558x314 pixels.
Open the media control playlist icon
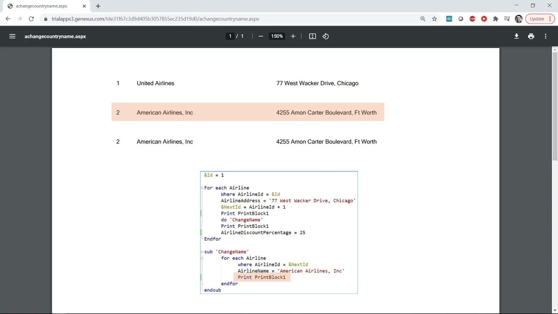click(507, 19)
